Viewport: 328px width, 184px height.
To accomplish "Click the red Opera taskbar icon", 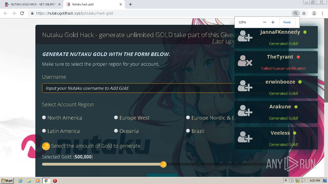I will pyautogui.click(x=55, y=181).
